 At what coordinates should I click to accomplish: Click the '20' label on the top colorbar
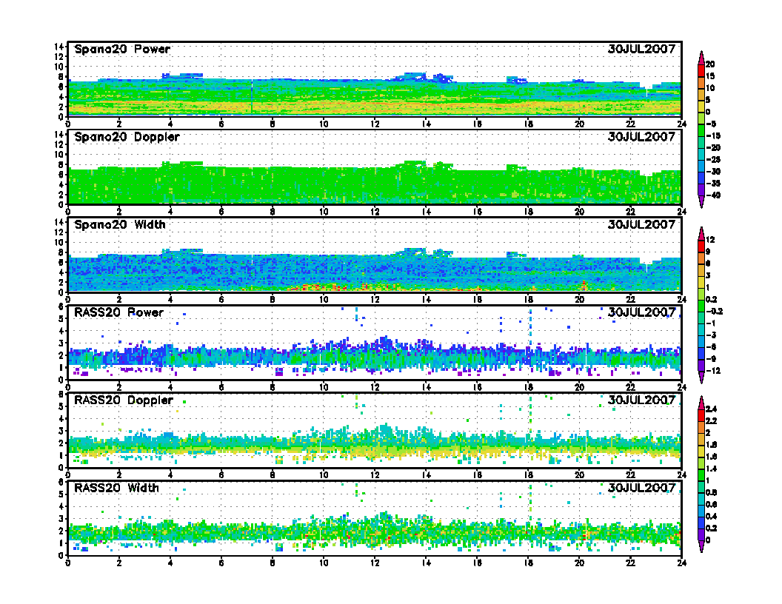tap(710, 64)
